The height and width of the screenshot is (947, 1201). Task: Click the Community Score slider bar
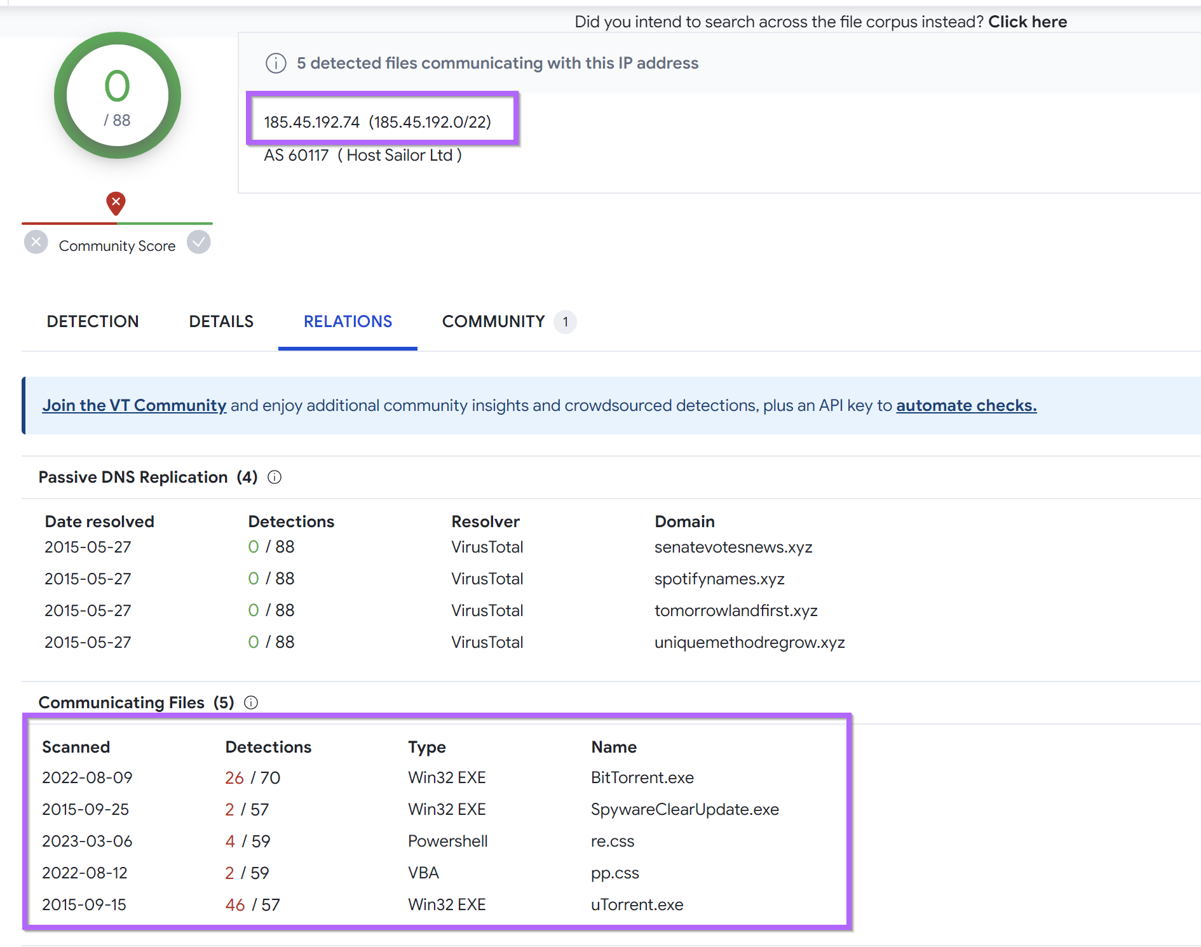[x=117, y=223]
